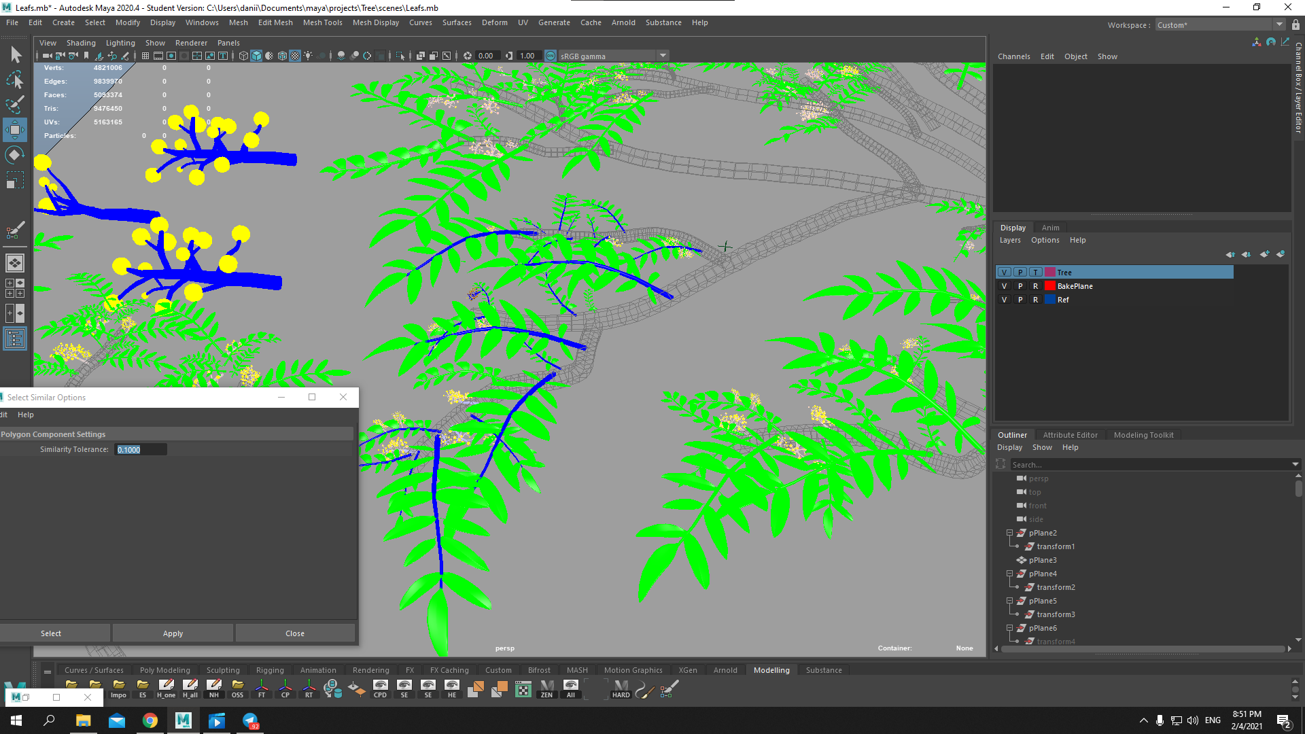The height and width of the screenshot is (734, 1305).
Task: Toggle textured display in viewport
Action: 295,56
